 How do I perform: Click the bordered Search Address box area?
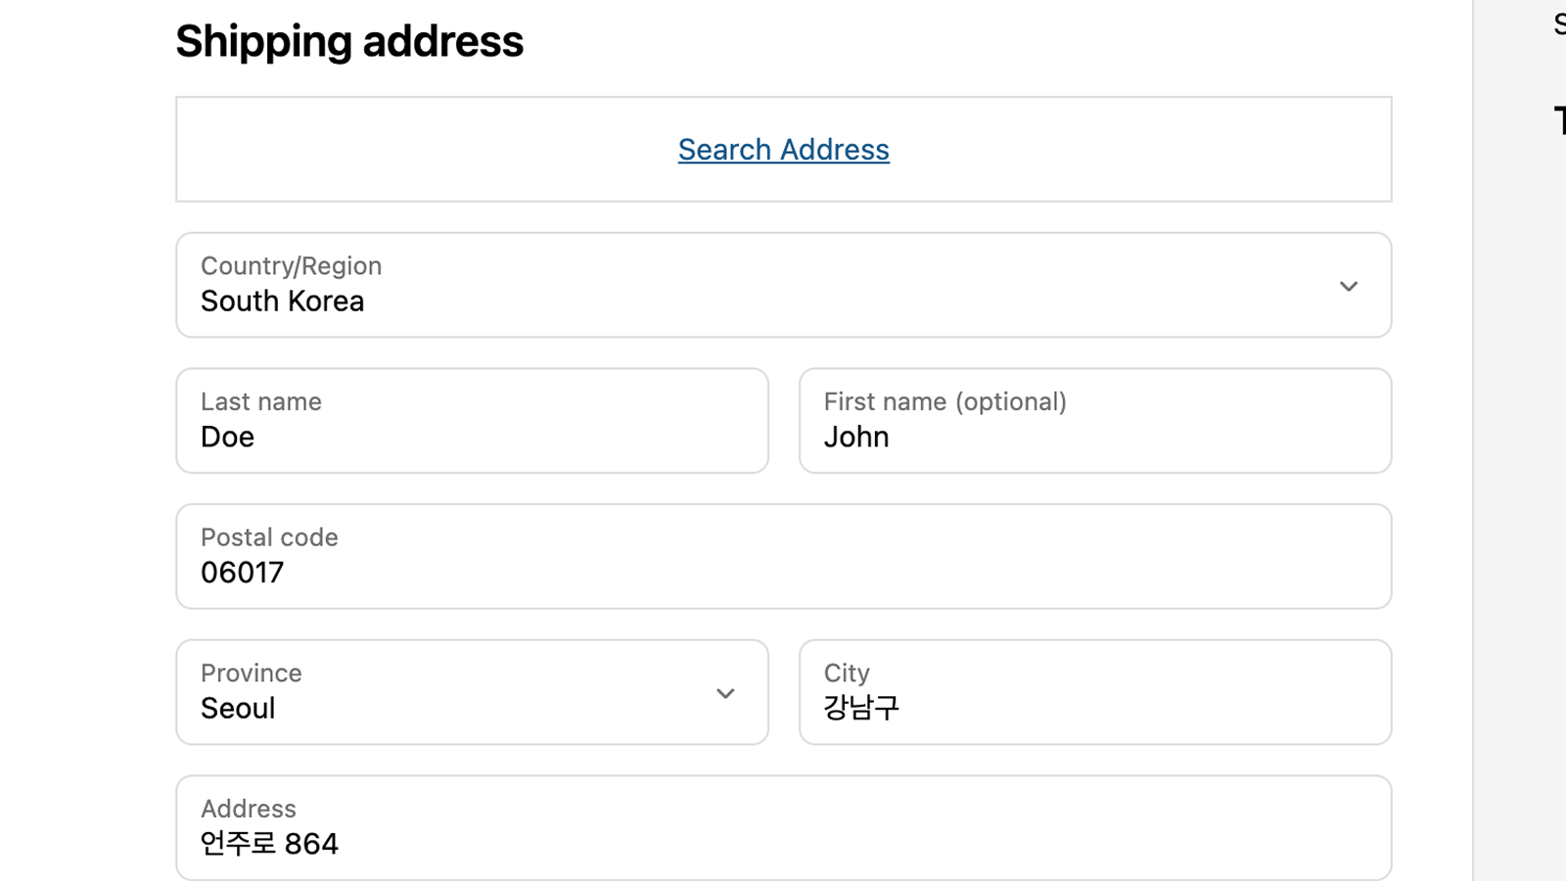click(784, 149)
